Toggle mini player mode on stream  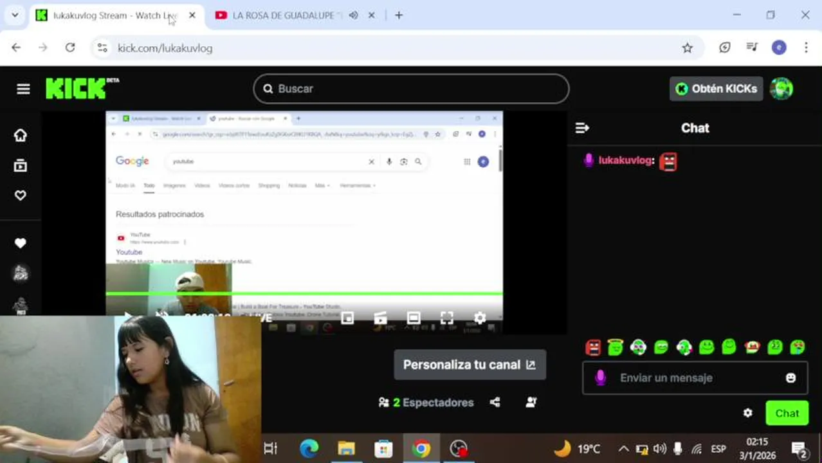(347, 318)
